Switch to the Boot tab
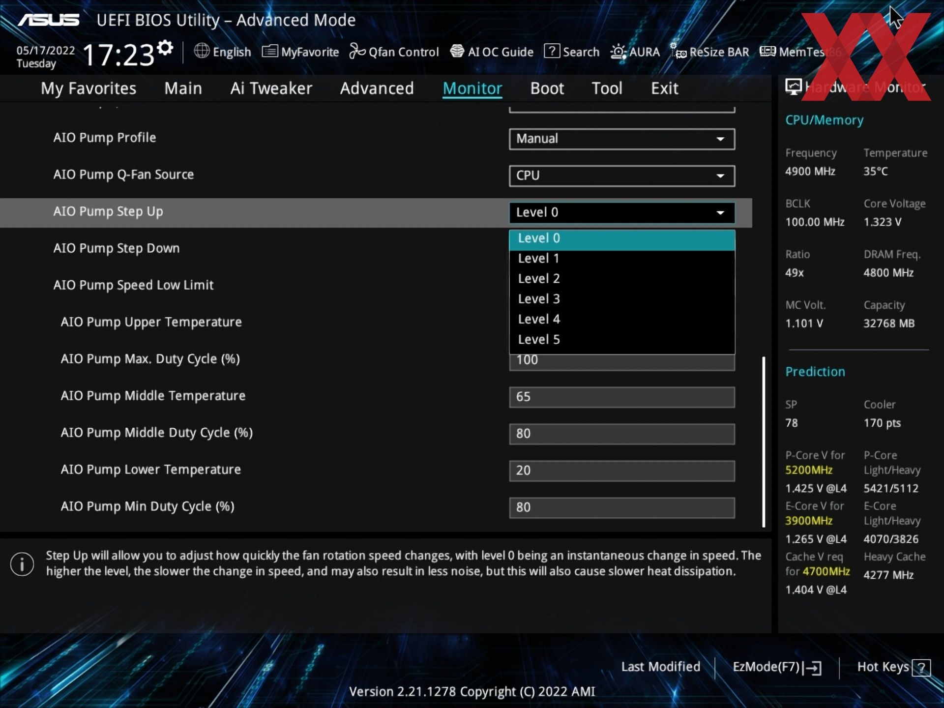 [x=547, y=88]
